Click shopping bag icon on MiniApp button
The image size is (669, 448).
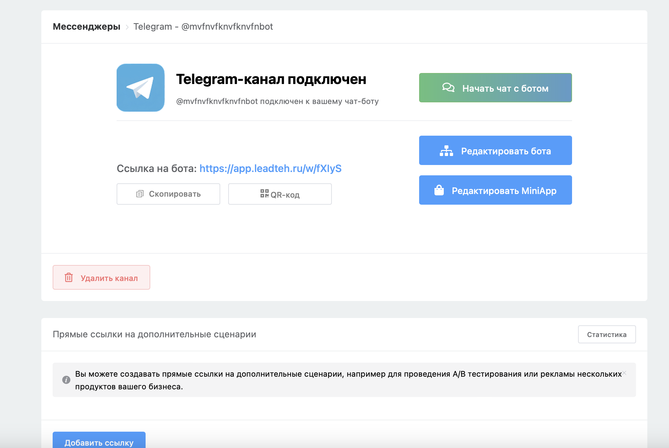click(x=439, y=190)
